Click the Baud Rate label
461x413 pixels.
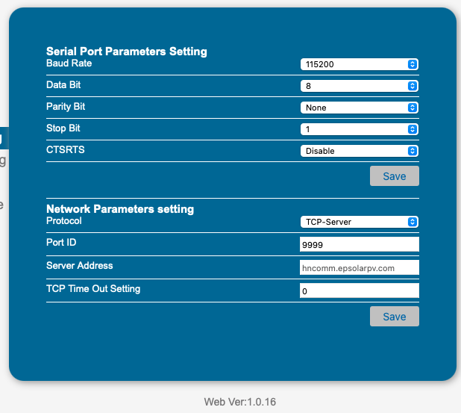click(x=69, y=63)
